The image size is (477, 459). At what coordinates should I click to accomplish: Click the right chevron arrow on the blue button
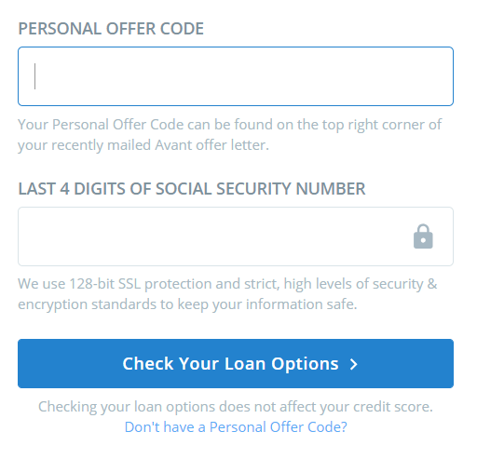pyautogui.click(x=354, y=364)
